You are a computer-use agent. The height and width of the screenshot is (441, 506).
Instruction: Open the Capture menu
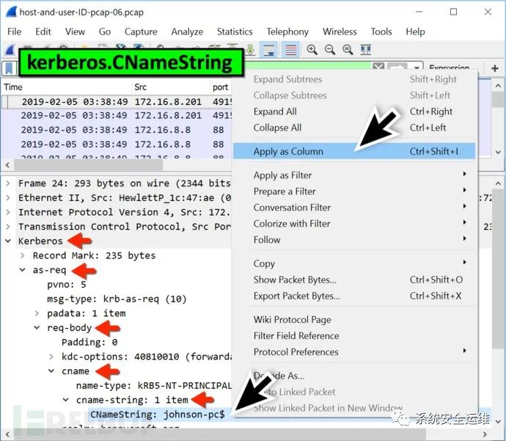[141, 32]
